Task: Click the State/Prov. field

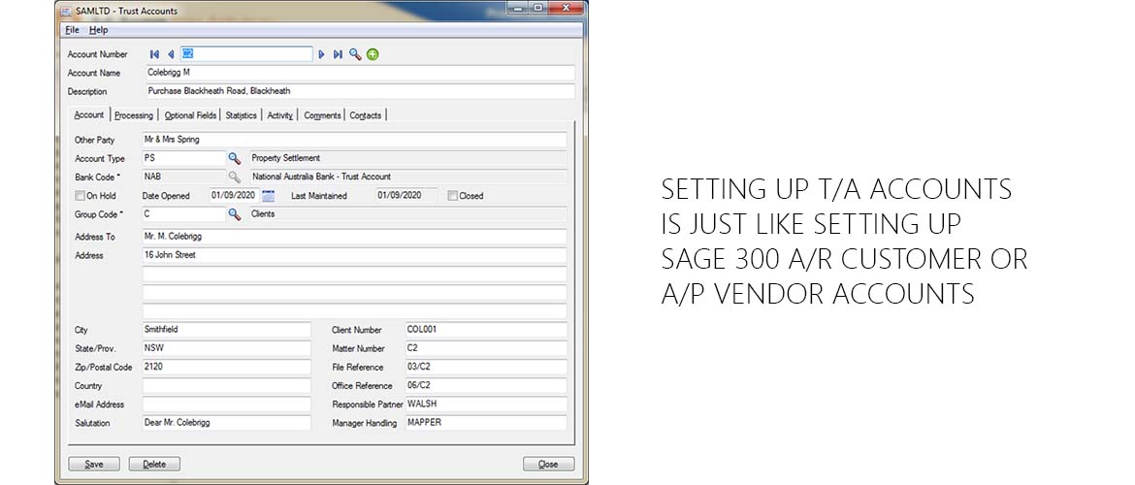Action: point(227,348)
